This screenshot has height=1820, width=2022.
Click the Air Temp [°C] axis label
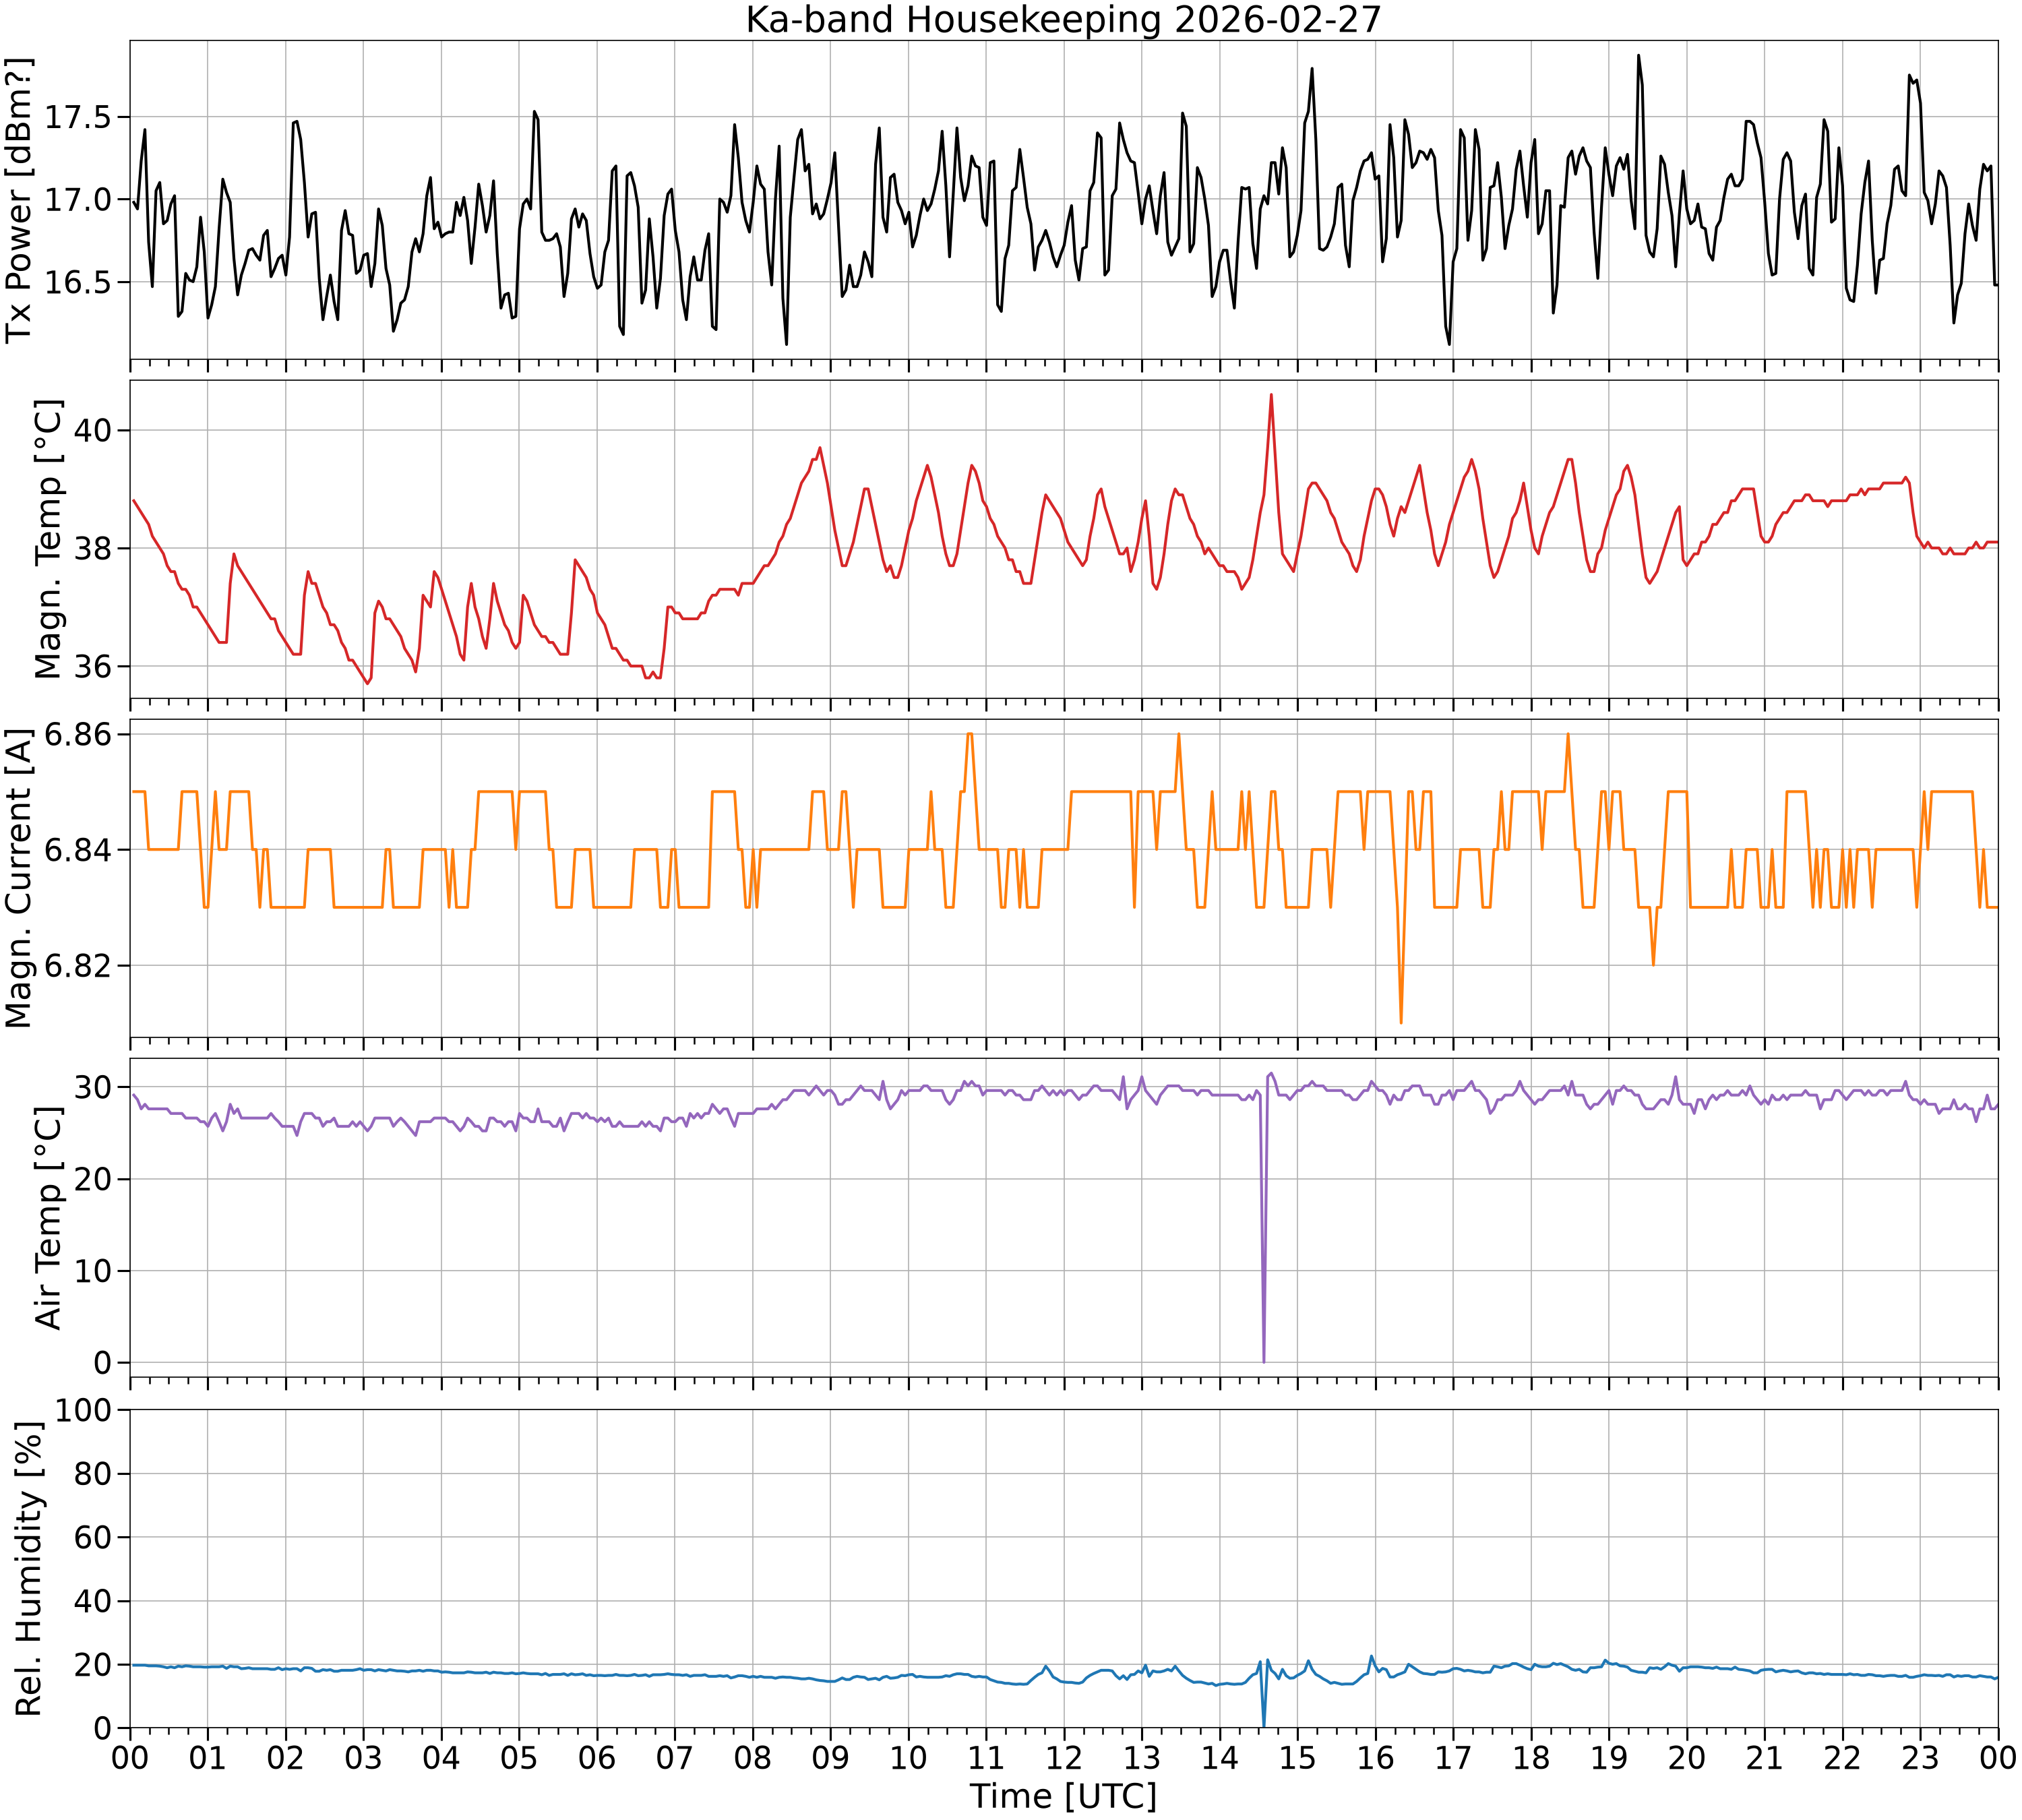48,1217
